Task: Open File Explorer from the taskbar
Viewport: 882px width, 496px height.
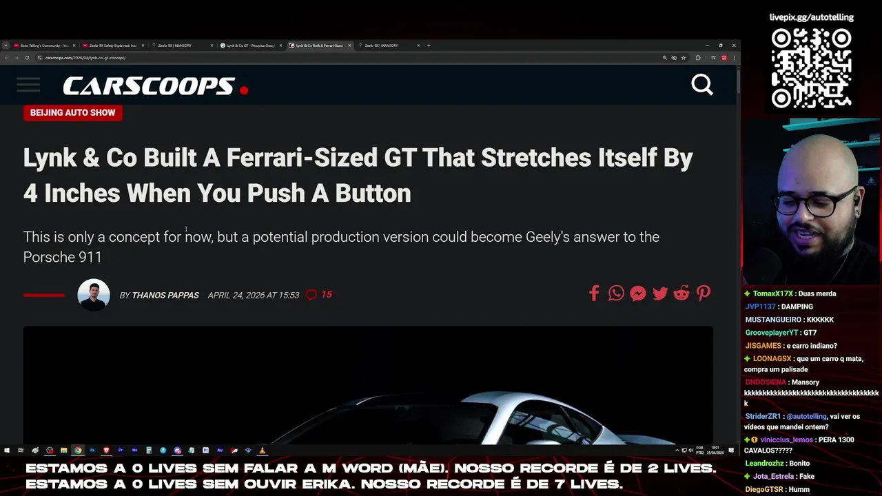Action: click(63, 451)
